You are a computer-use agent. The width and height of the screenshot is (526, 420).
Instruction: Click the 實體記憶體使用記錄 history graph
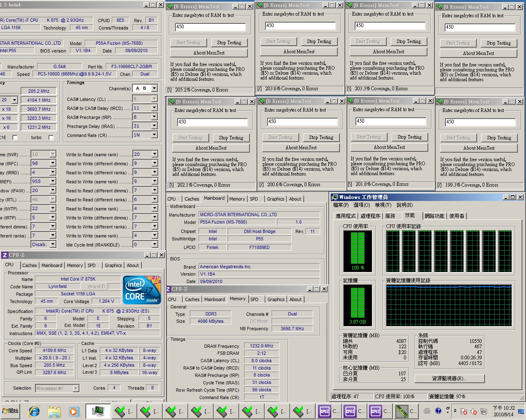tap(449, 305)
